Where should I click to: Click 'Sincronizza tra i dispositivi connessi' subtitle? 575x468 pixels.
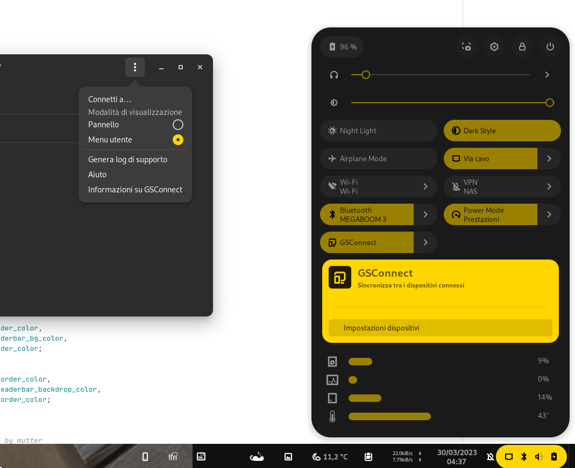(x=411, y=285)
